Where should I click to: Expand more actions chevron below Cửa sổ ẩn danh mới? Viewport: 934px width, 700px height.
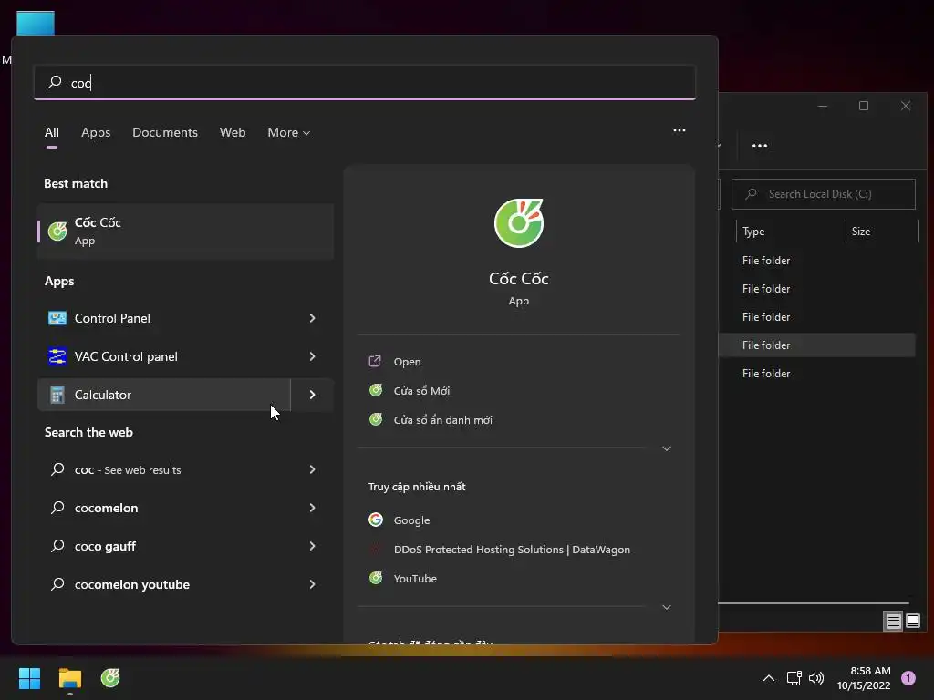[x=667, y=448]
